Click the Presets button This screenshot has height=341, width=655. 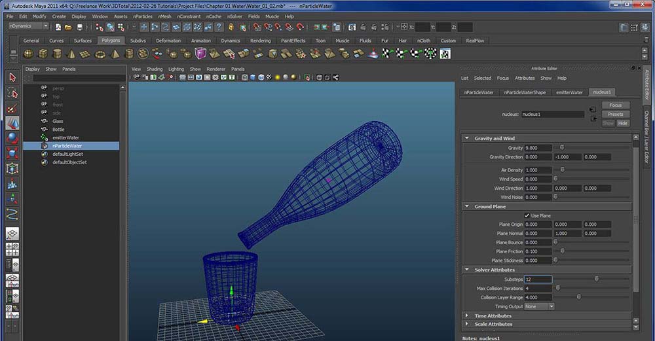tap(615, 114)
